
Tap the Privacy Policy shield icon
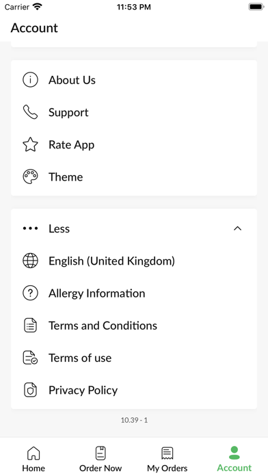[30, 390]
